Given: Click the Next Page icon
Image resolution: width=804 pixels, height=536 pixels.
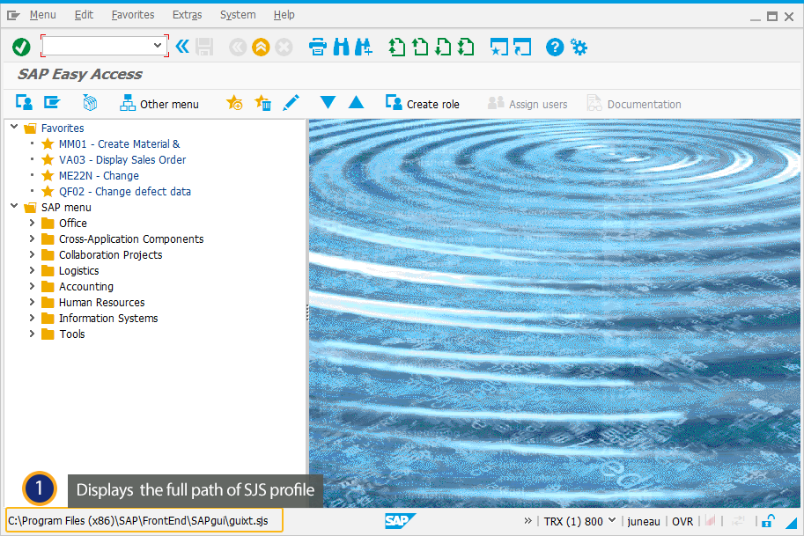Looking at the screenshot, I should (443, 48).
